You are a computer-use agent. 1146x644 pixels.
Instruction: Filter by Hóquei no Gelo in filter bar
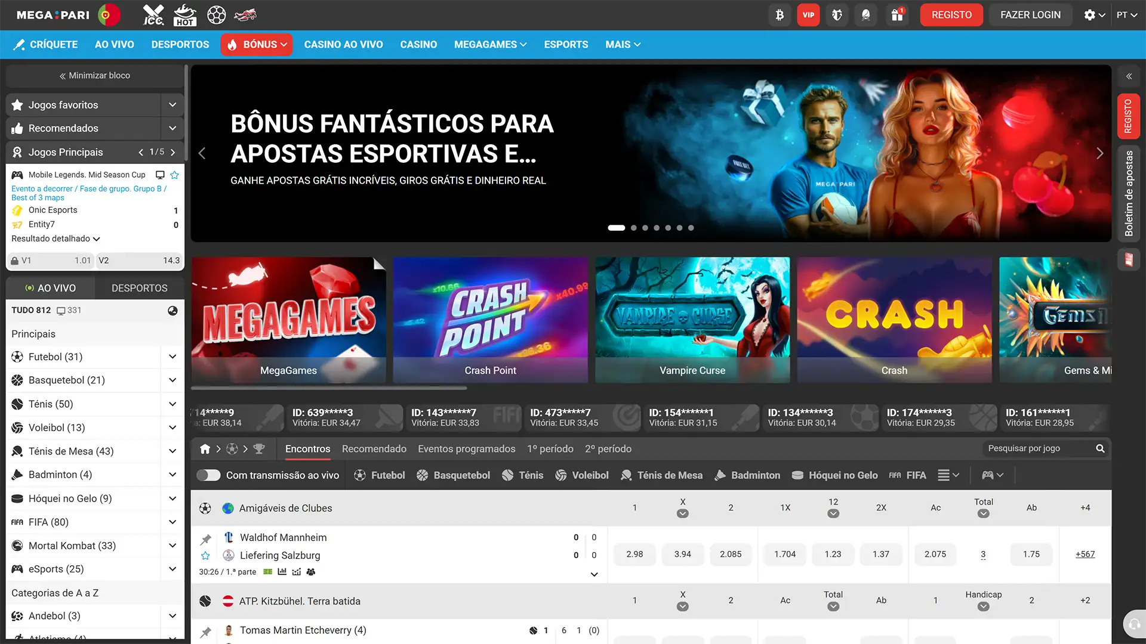point(834,475)
